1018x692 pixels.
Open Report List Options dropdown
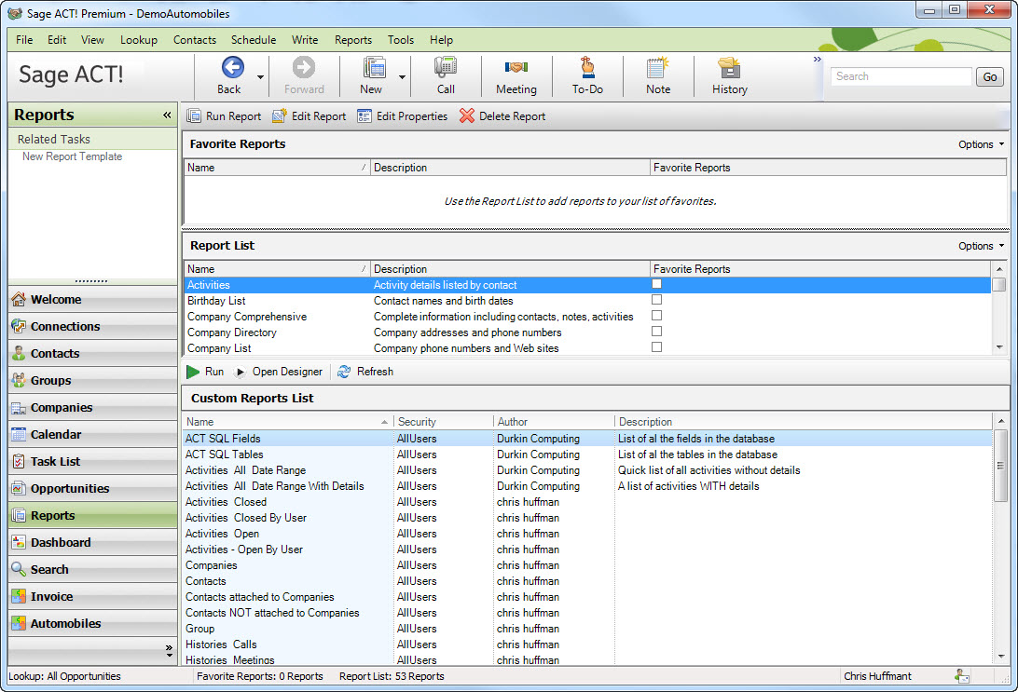point(981,246)
